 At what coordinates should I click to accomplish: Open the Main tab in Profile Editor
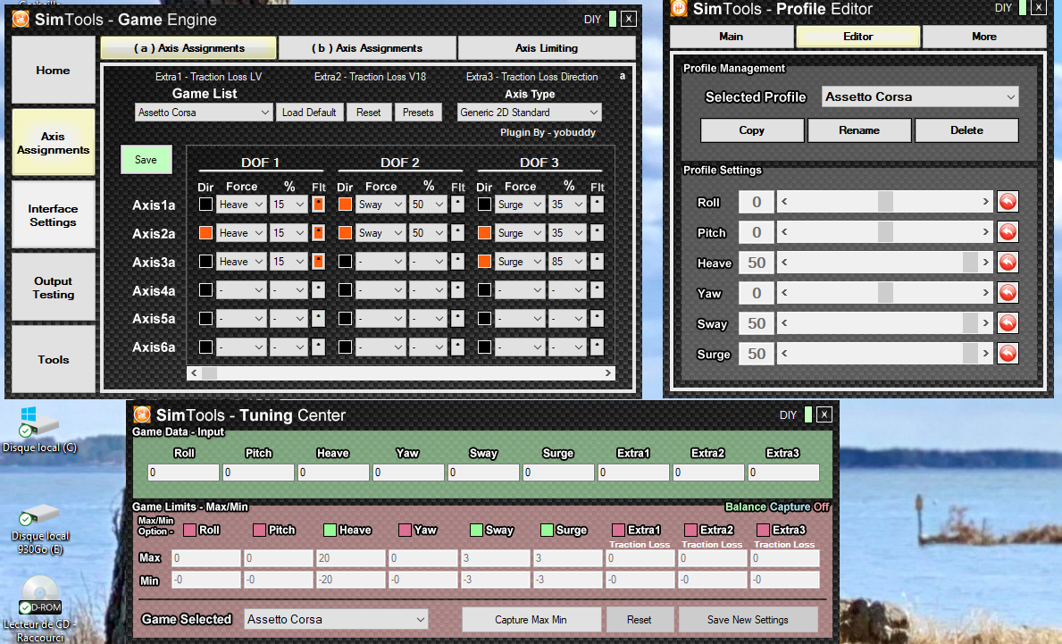(x=732, y=37)
